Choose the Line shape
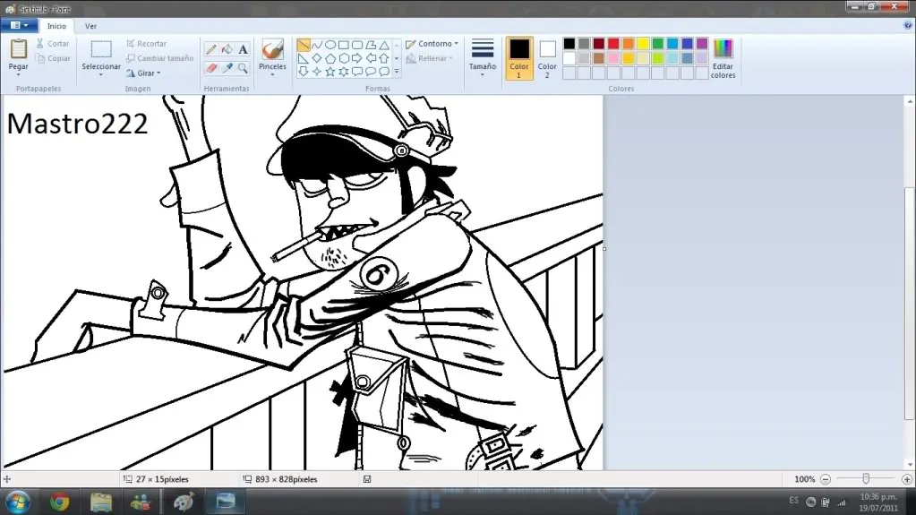Screen dimensions: 916x515 click(304, 45)
